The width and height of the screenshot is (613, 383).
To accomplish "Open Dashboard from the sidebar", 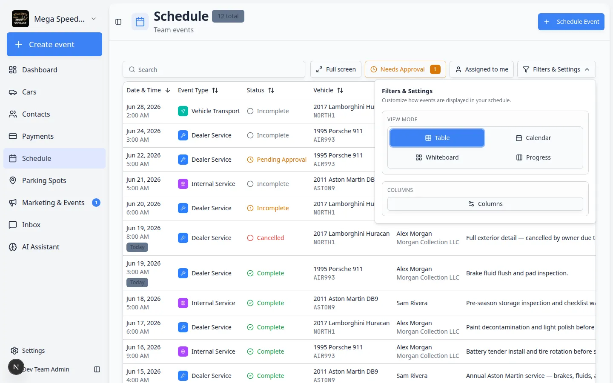I will 54,70.
